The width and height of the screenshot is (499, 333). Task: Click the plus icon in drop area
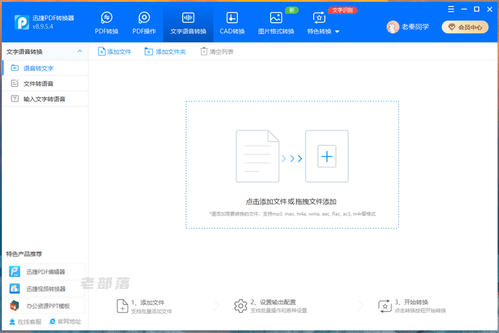point(327,156)
